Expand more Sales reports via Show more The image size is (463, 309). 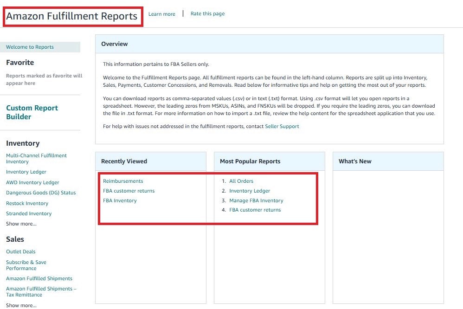pyautogui.click(x=21, y=305)
